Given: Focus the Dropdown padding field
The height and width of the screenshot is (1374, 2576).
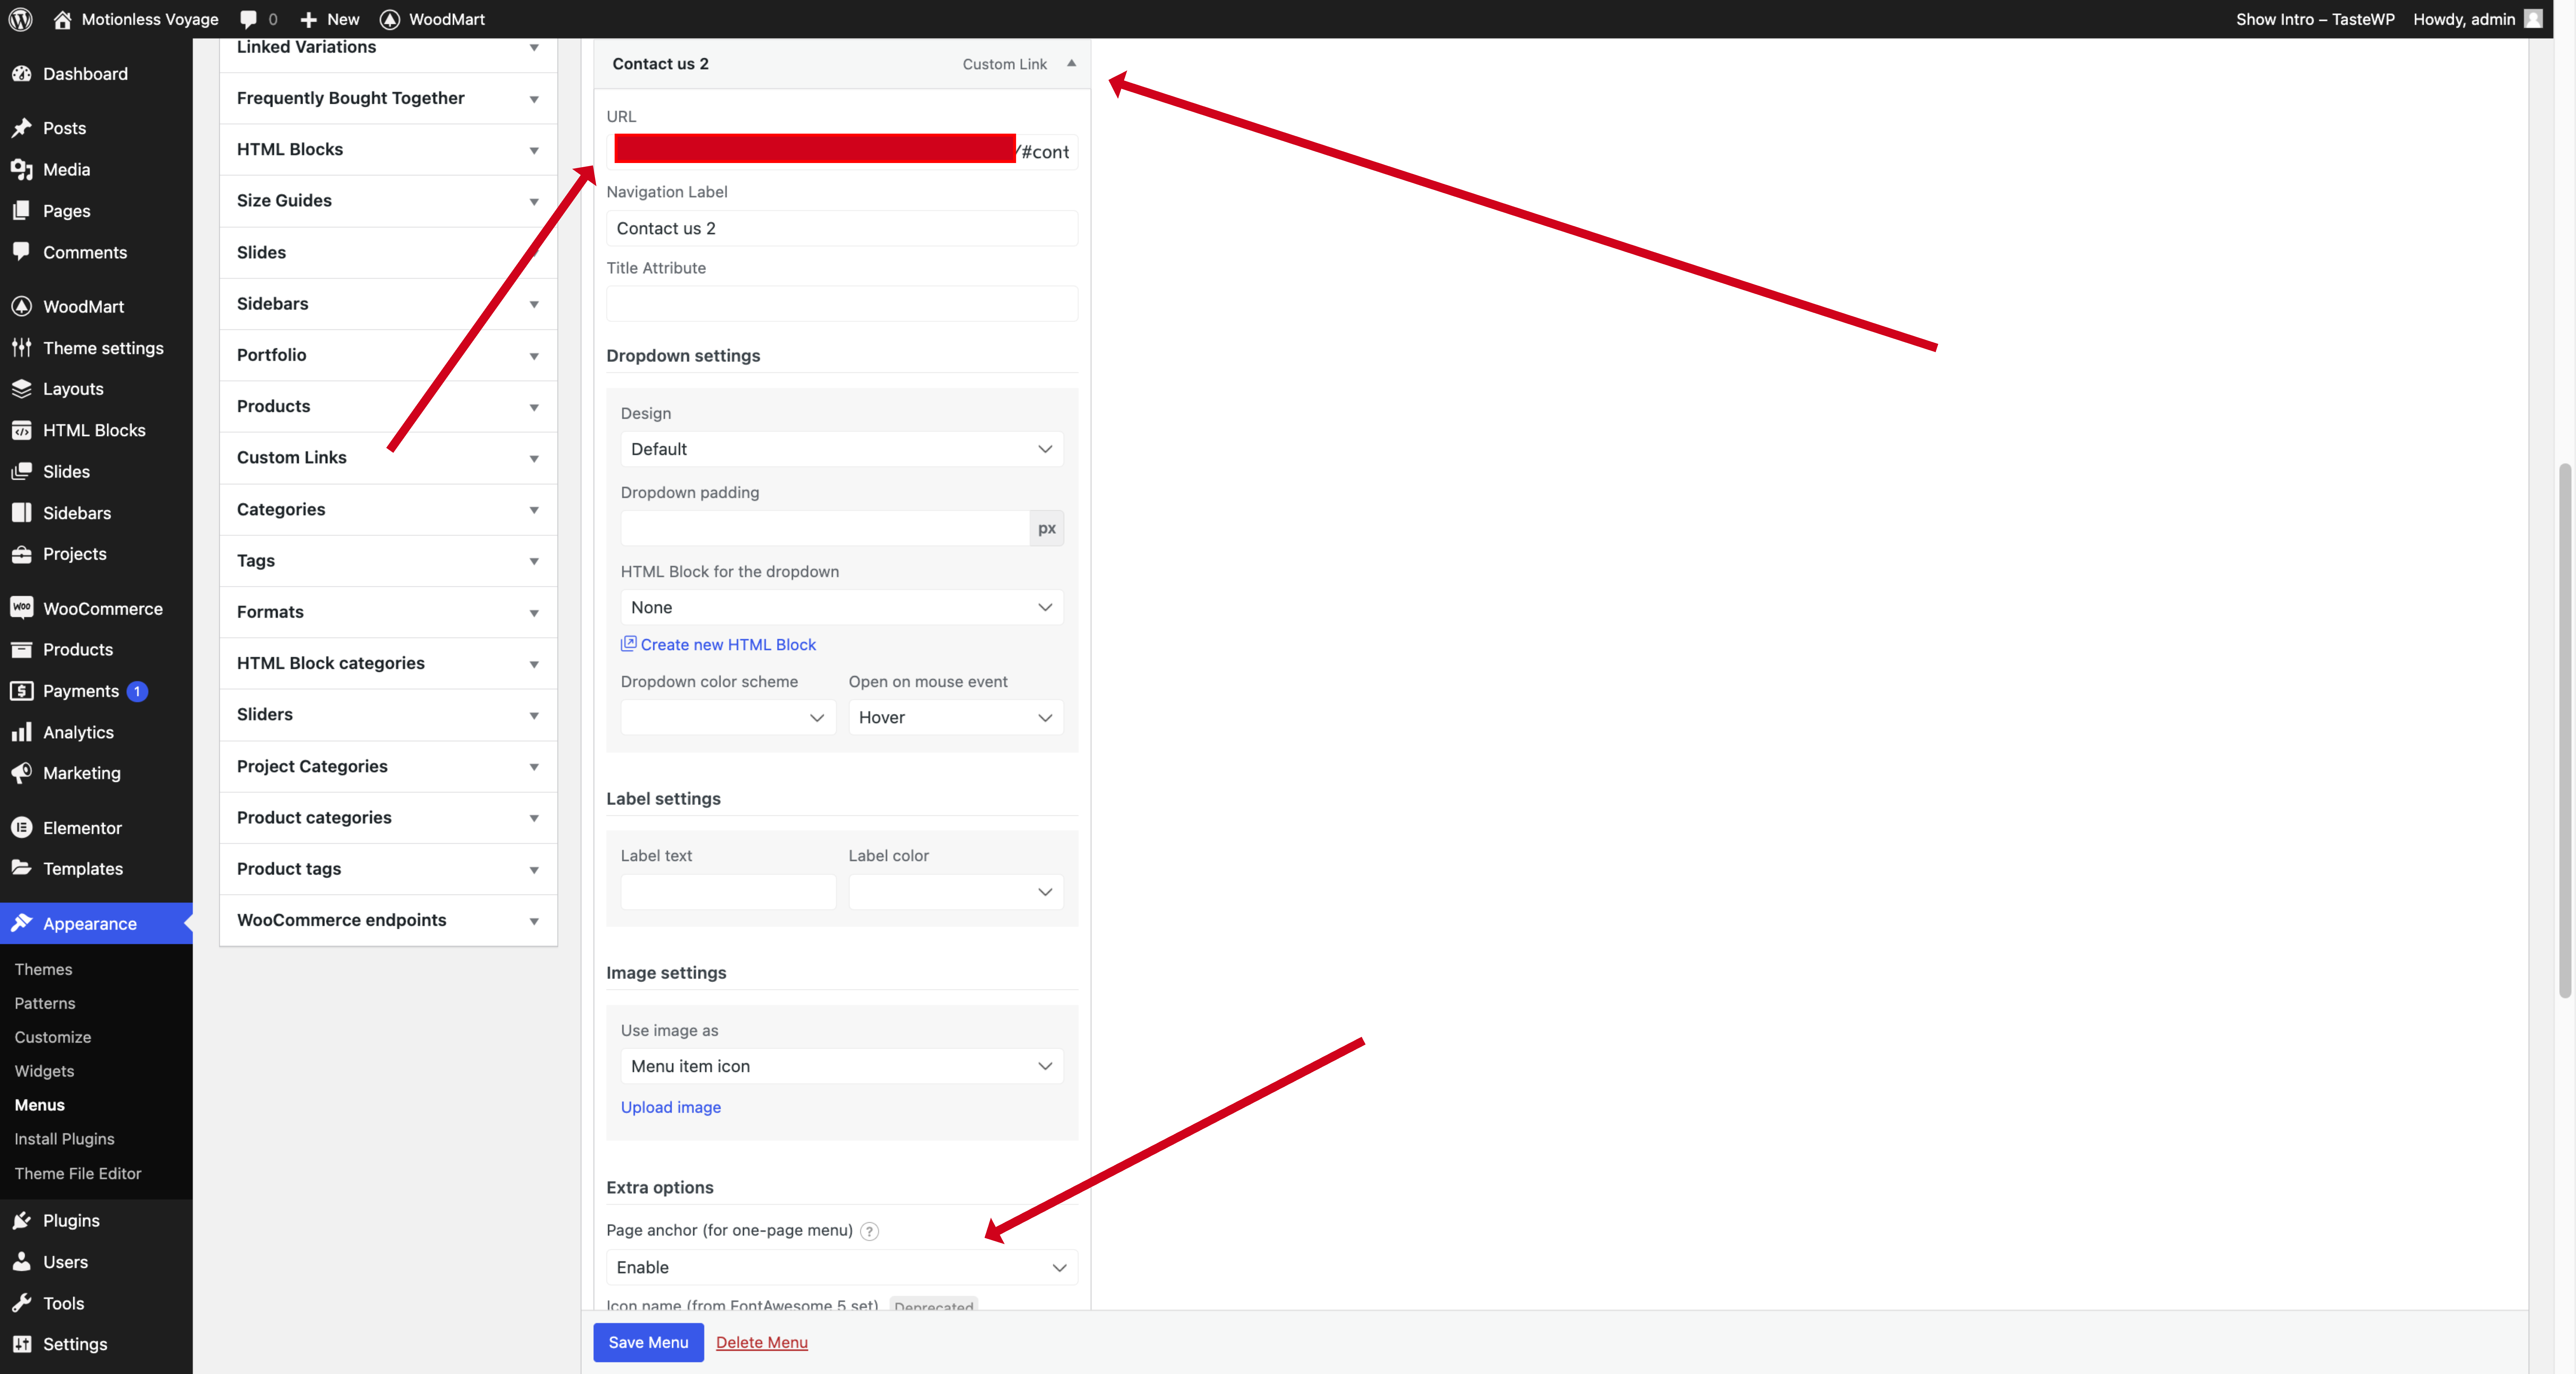Looking at the screenshot, I should click(825, 528).
